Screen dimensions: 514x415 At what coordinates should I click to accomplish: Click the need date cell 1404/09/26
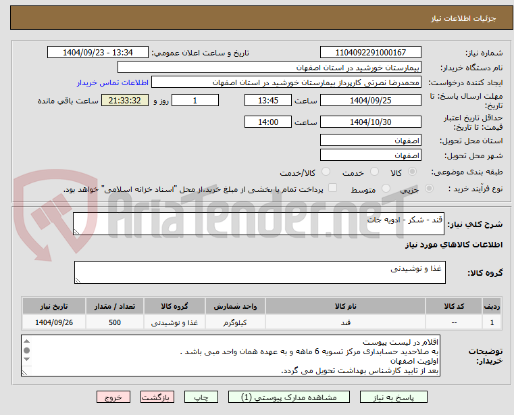pyautogui.click(x=54, y=322)
